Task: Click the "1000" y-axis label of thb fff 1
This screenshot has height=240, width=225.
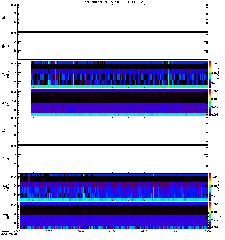Action: pos(13,5)
